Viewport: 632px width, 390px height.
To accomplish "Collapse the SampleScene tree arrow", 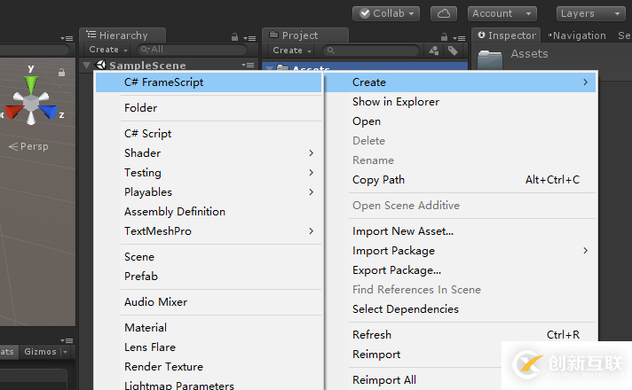I will pyautogui.click(x=86, y=66).
